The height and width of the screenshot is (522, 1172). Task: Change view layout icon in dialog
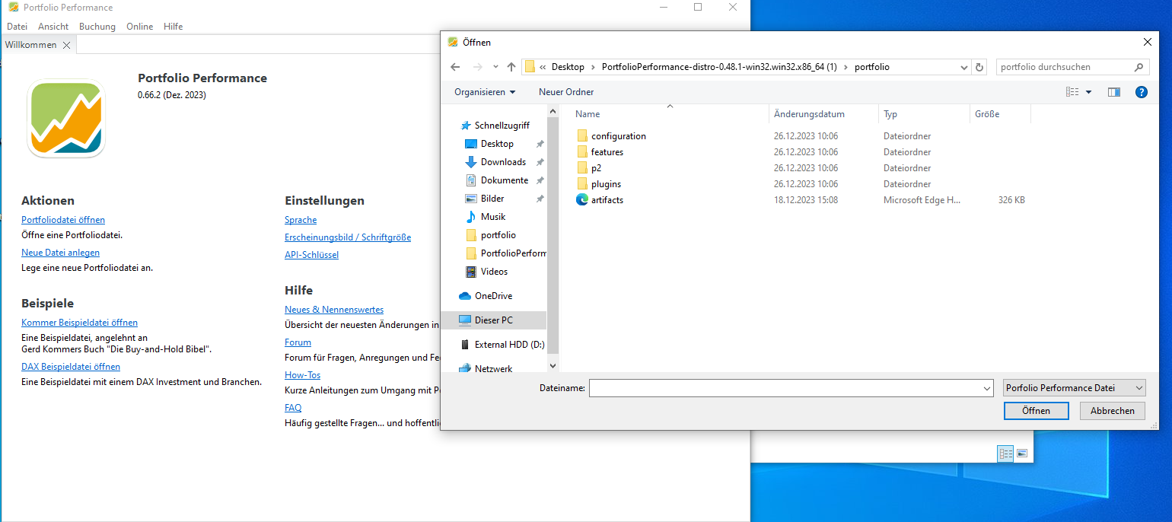tap(1072, 92)
